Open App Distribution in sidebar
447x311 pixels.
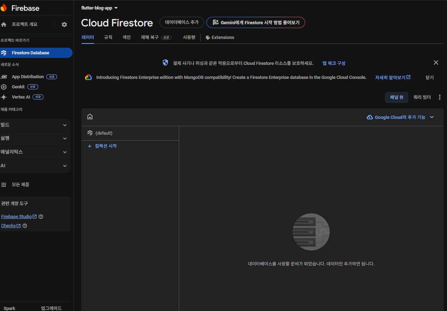(28, 77)
